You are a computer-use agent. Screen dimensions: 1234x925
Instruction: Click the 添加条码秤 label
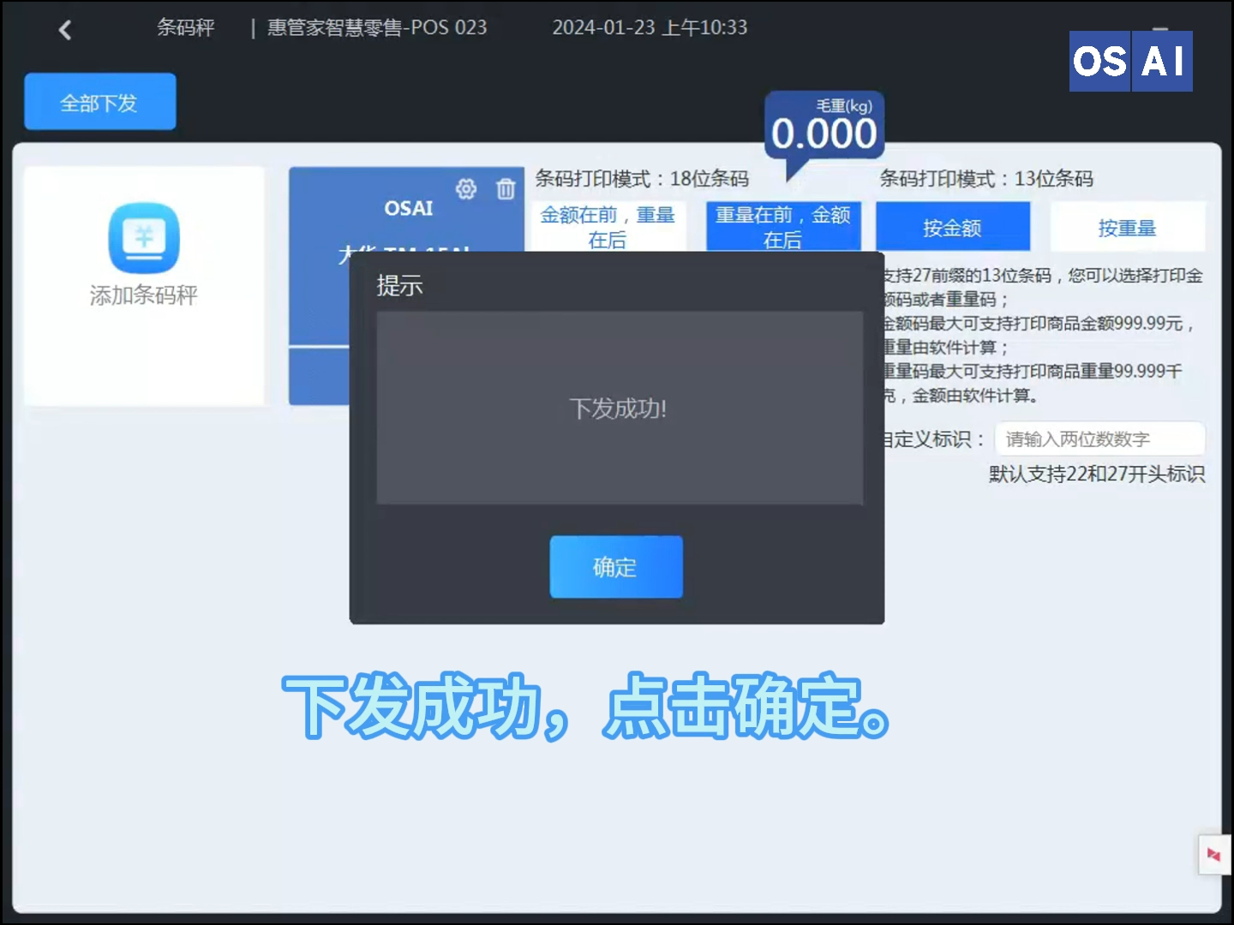pos(144,295)
